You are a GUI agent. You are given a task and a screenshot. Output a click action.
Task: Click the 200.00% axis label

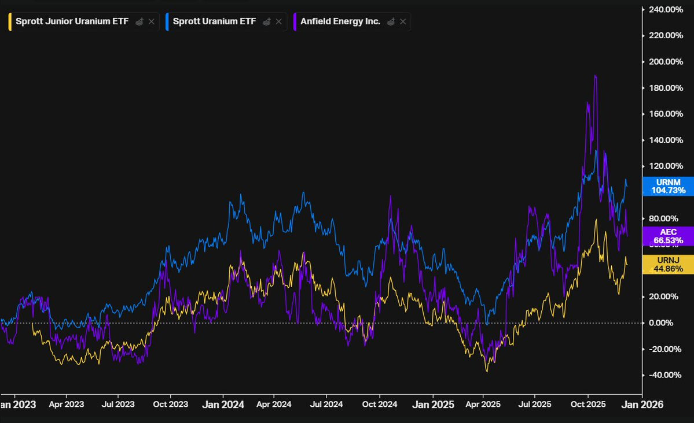[x=666, y=61]
